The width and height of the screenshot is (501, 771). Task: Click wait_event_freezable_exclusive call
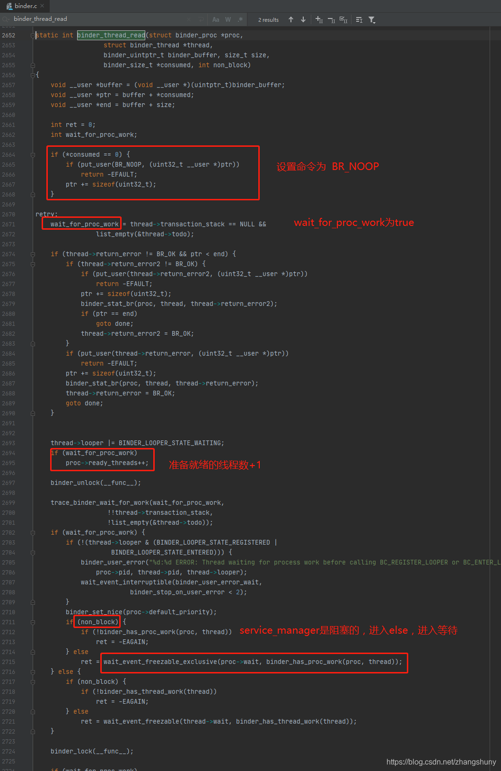(x=253, y=662)
